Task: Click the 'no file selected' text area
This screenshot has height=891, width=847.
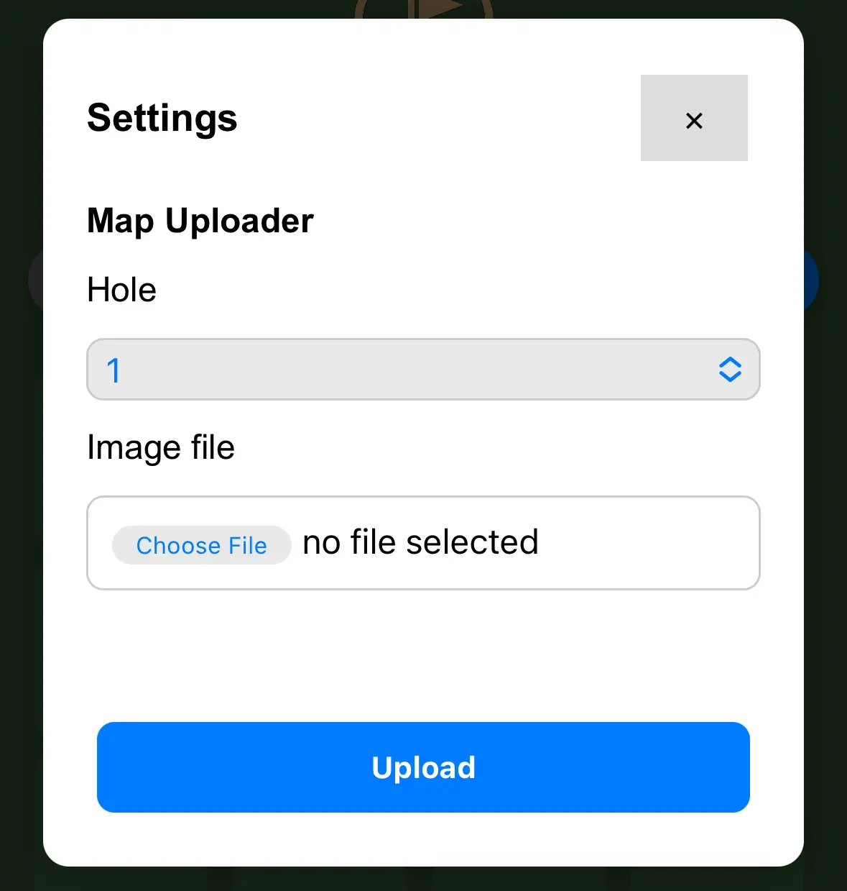Action: tap(420, 543)
